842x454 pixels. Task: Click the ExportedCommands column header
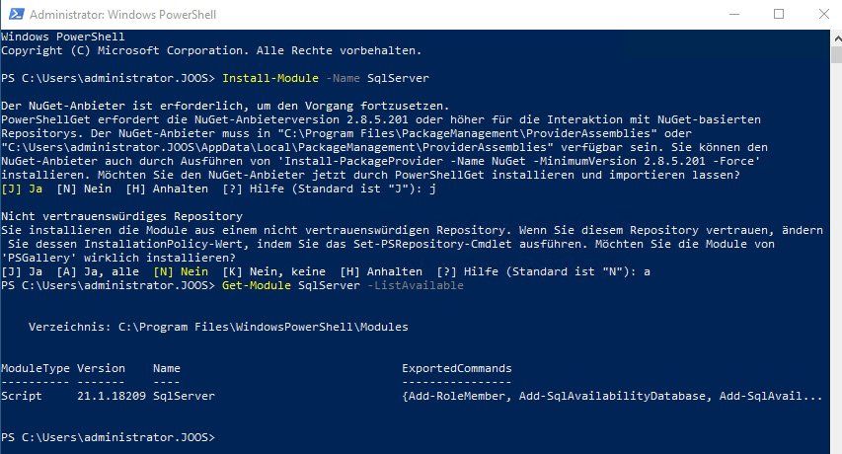click(456, 368)
